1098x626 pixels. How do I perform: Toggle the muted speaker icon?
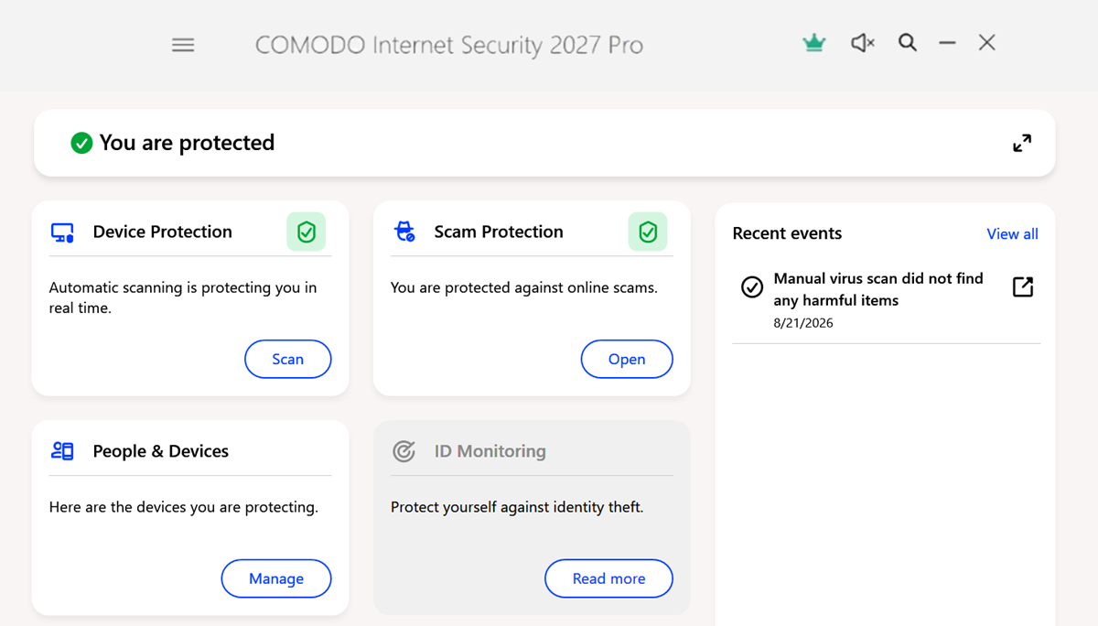863,43
